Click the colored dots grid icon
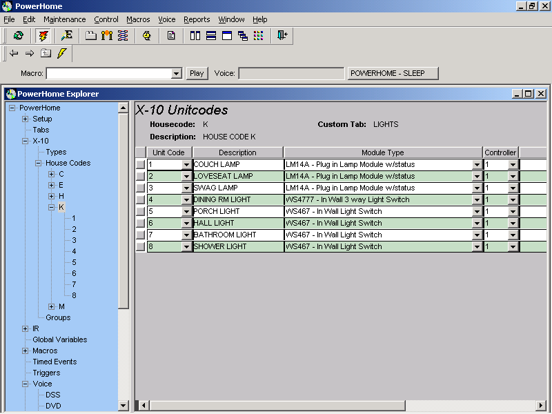Screen dimensions: 552x414 pos(258,36)
